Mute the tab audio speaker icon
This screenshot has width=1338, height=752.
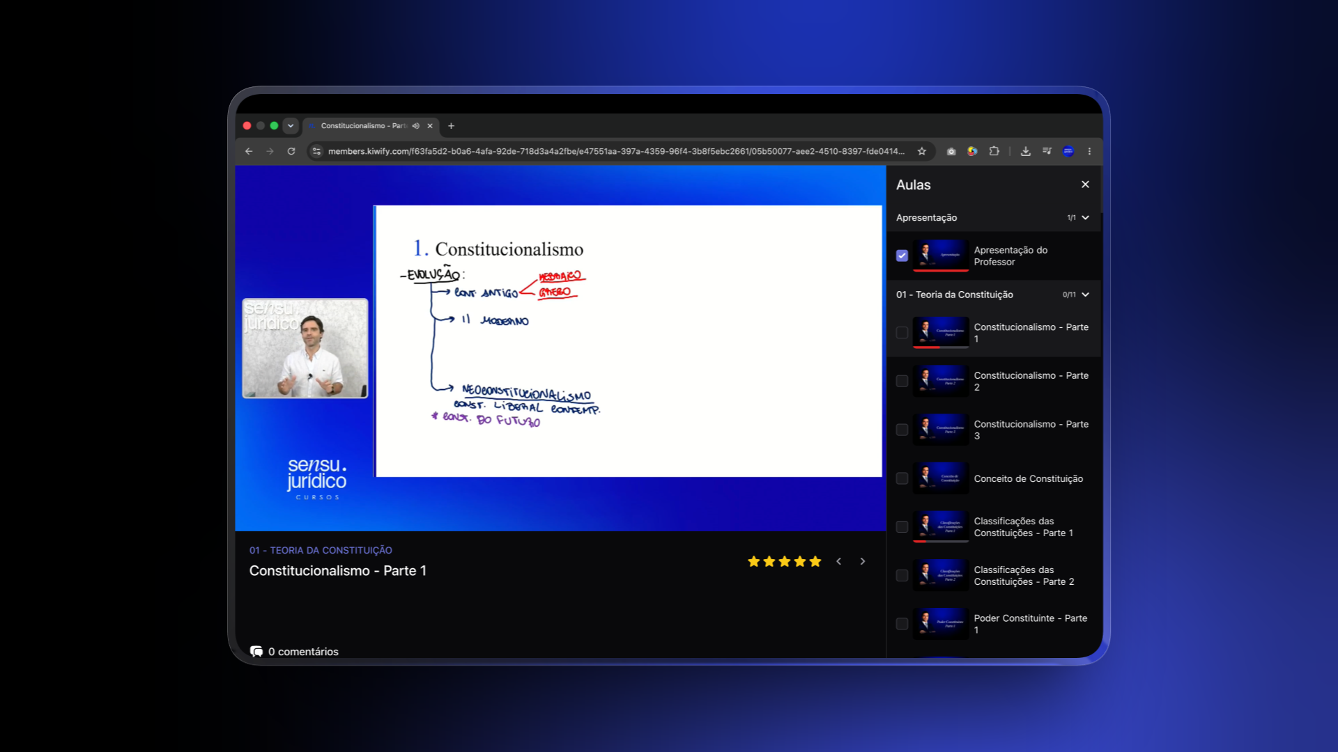pyautogui.click(x=416, y=126)
